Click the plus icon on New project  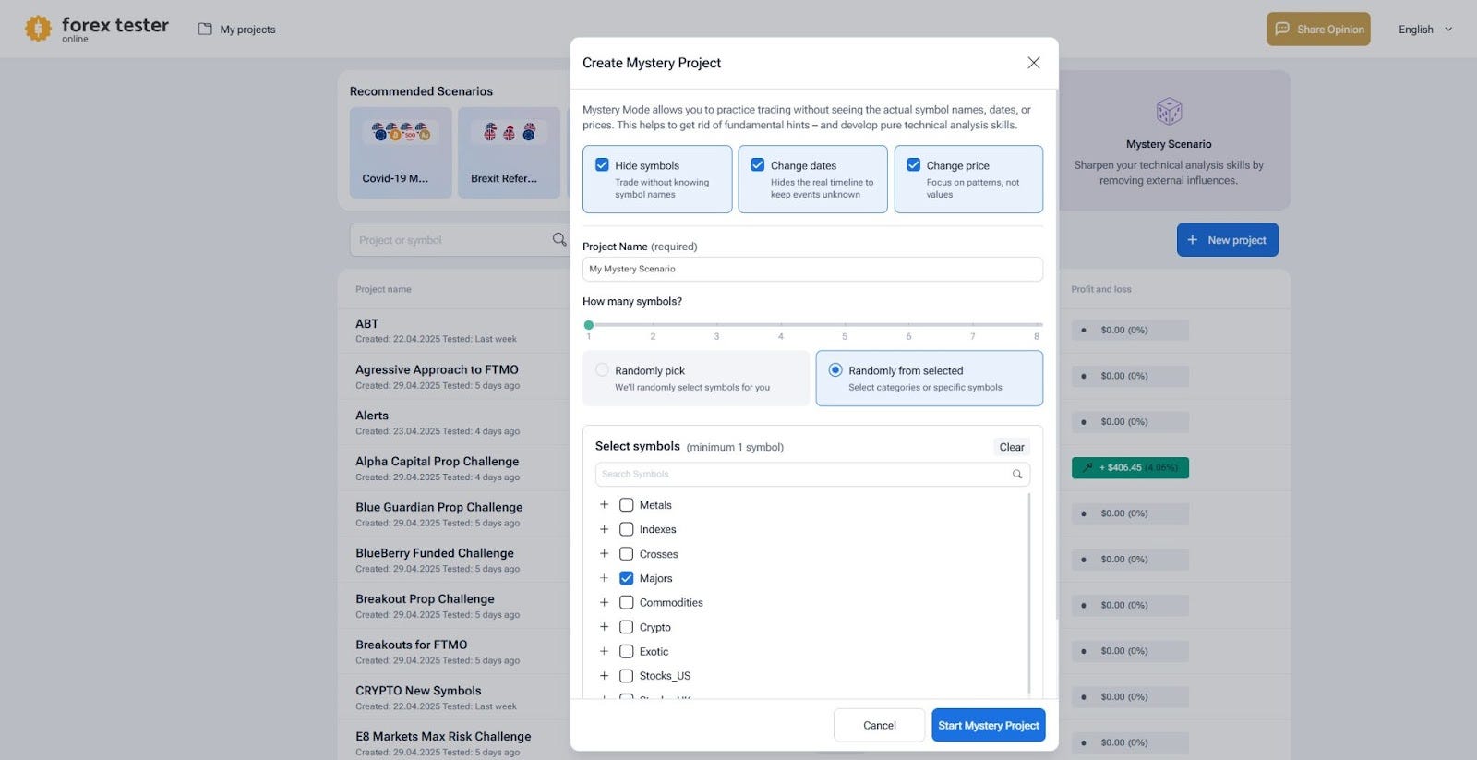1192,240
